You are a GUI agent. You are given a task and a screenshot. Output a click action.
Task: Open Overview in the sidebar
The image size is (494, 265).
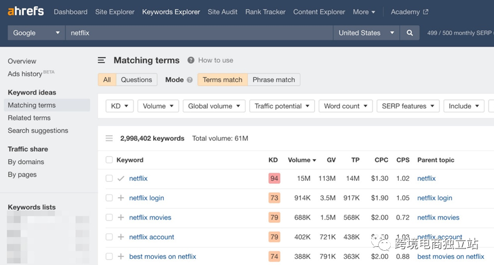click(x=22, y=61)
